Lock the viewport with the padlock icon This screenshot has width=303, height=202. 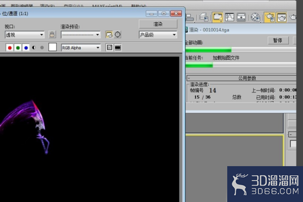click(52, 35)
